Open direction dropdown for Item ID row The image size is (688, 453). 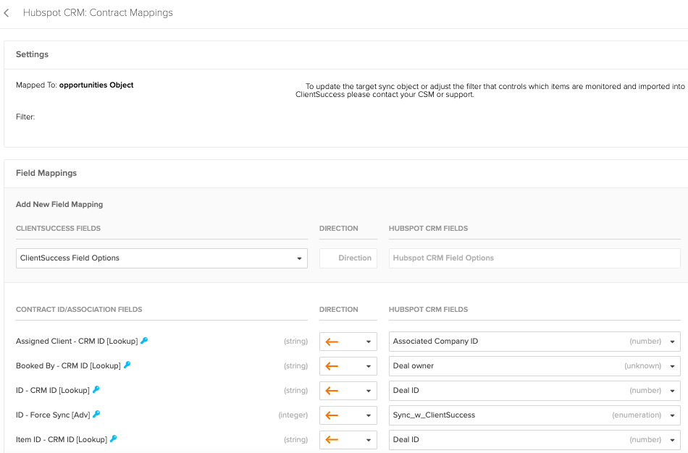(348, 440)
